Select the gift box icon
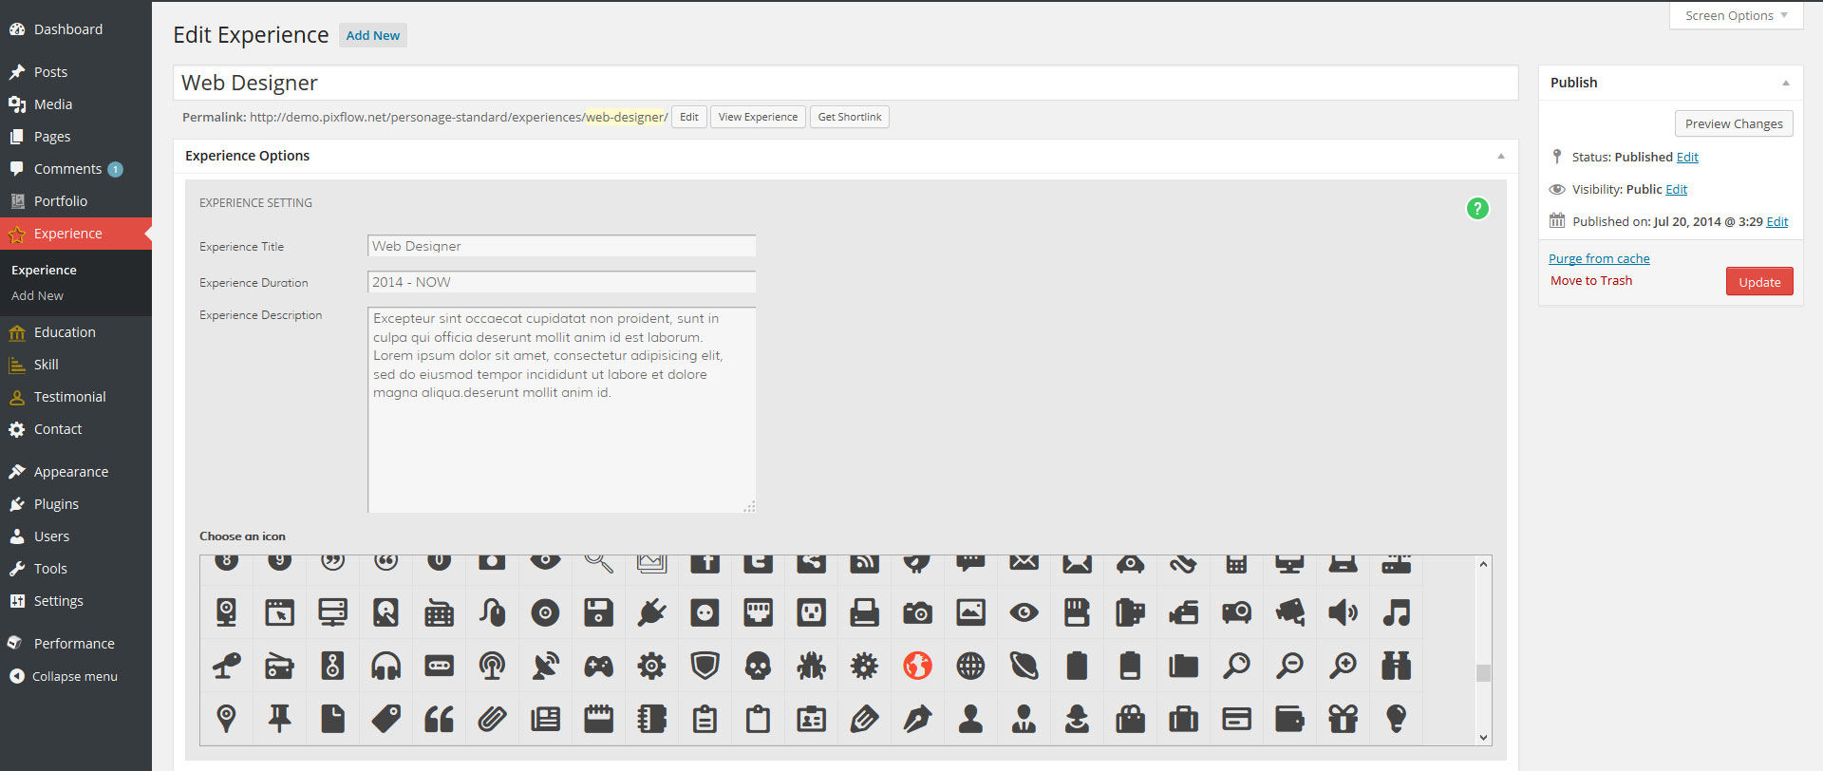This screenshot has height=771, width=1823. point(1343,719)
